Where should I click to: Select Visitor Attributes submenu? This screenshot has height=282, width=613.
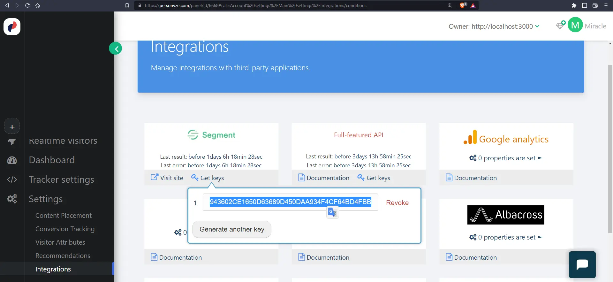click(x=60, y=242)
